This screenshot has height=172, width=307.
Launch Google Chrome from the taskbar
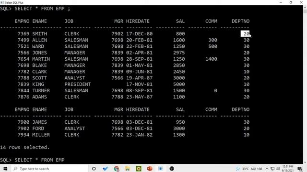tap(117, 169)
